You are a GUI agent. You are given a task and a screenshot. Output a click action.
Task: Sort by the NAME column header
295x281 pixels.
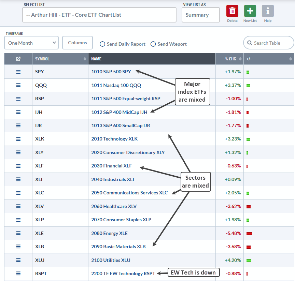[152, 59]
